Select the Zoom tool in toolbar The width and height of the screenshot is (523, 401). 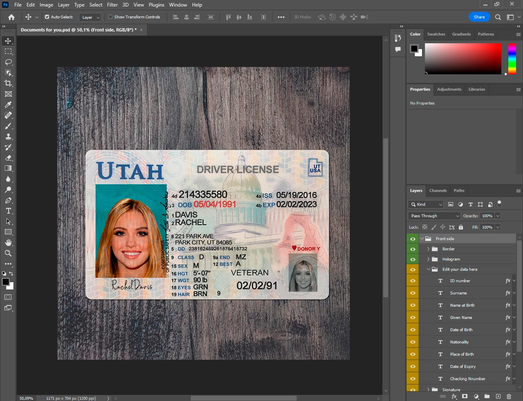pos(8,253)
